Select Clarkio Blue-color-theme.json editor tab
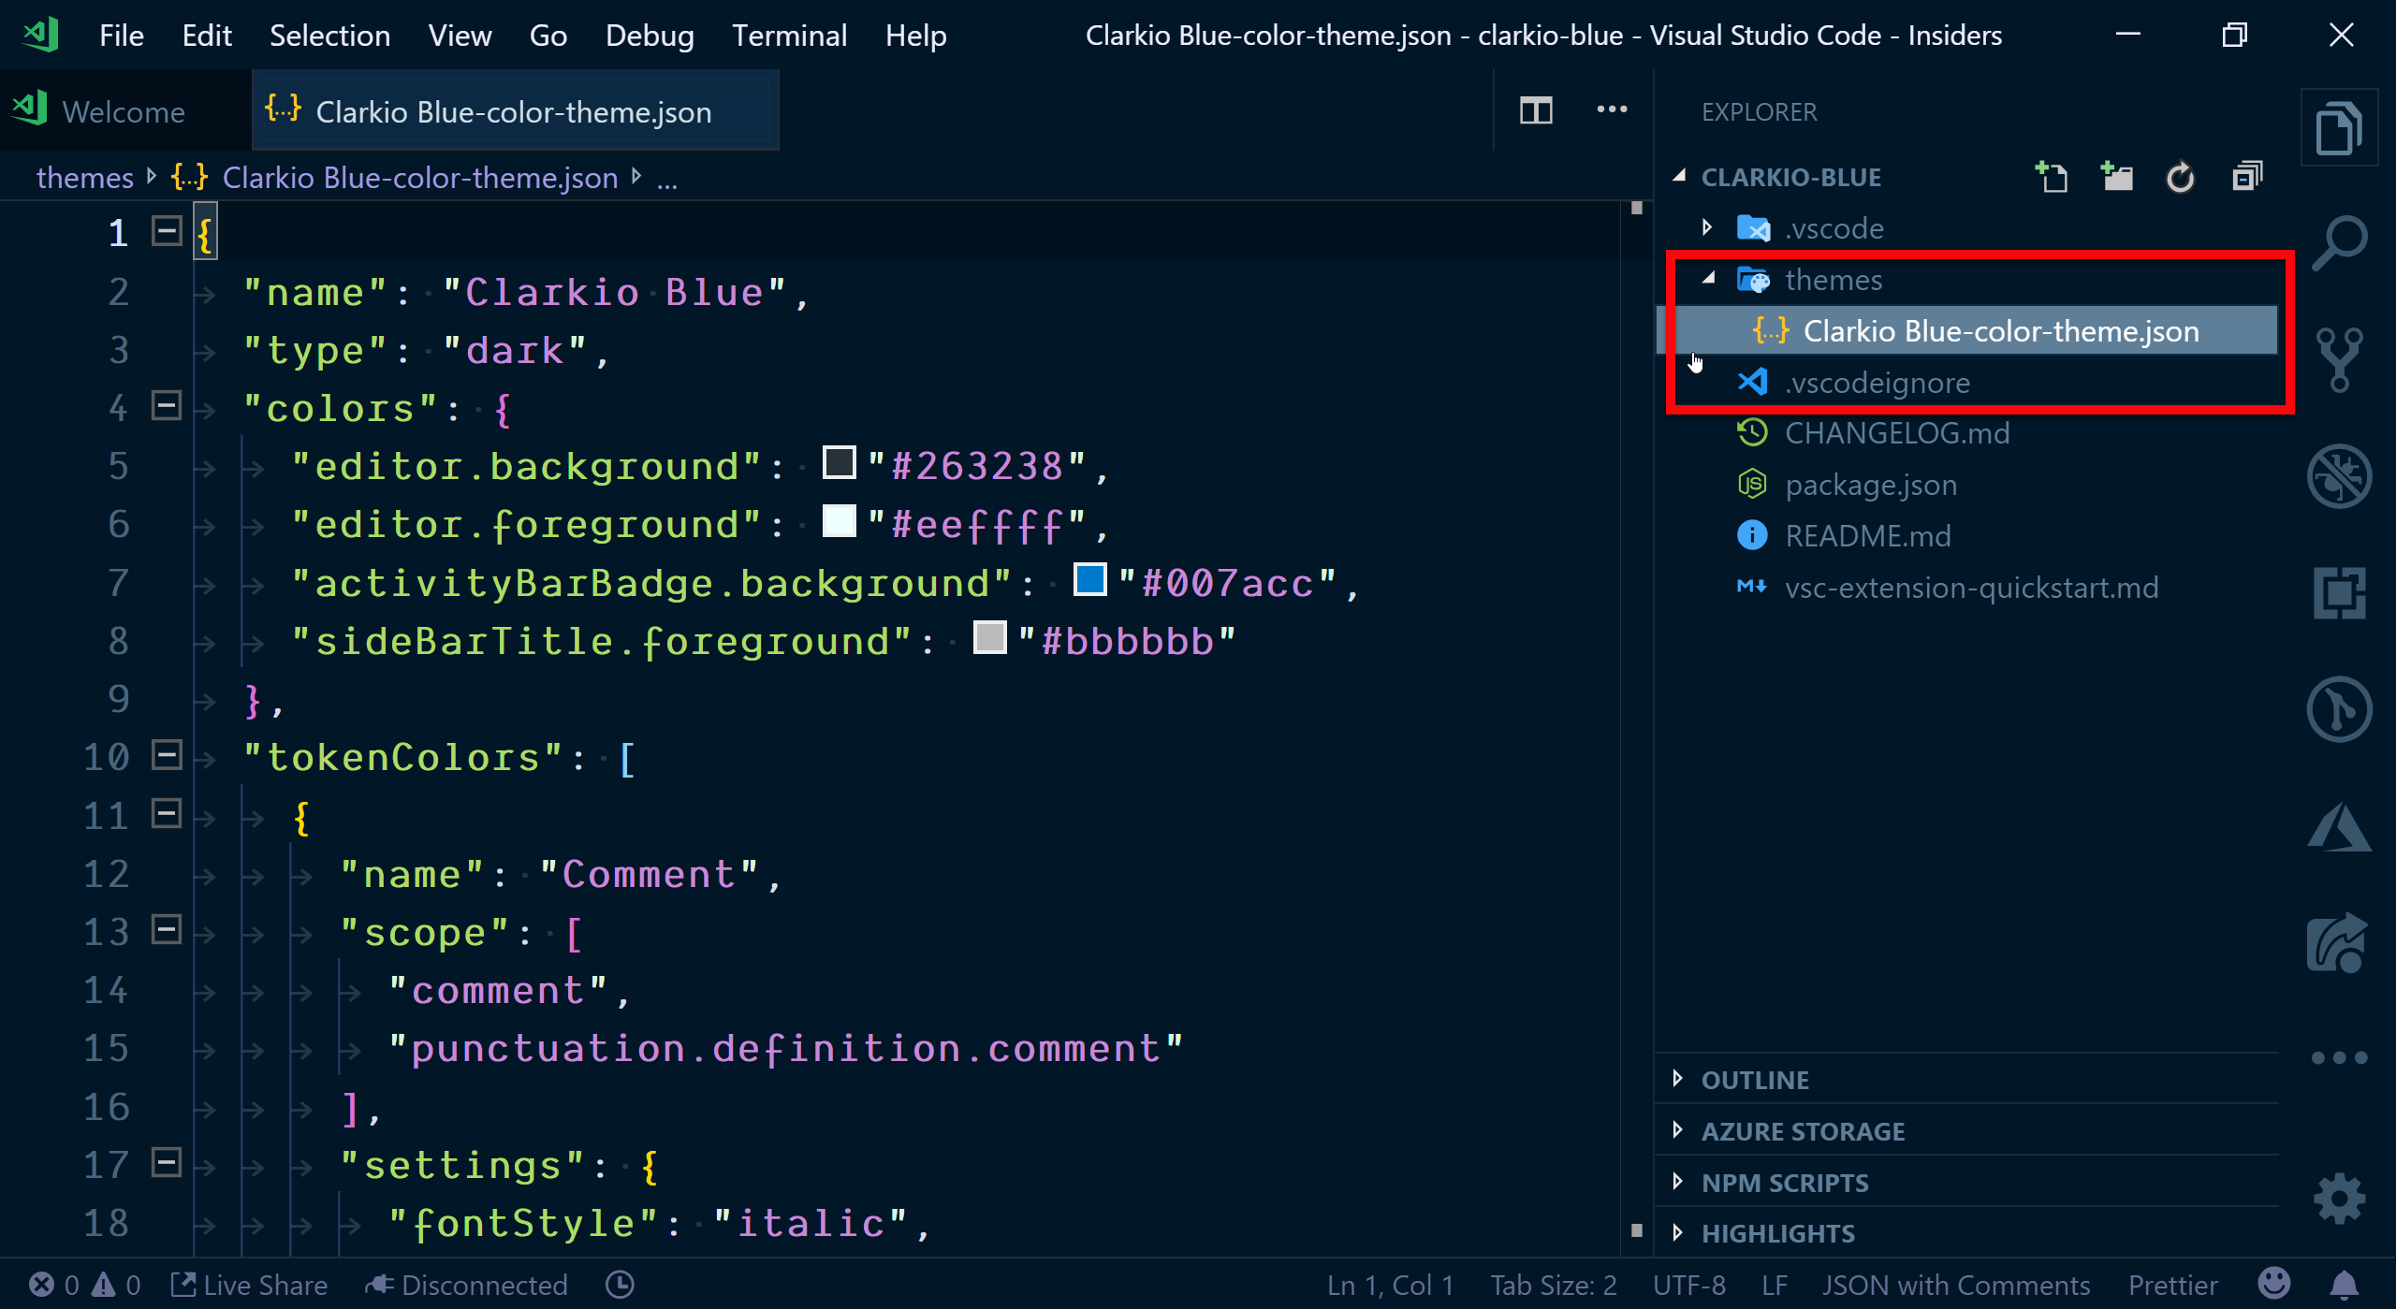 tap(515, 111)
